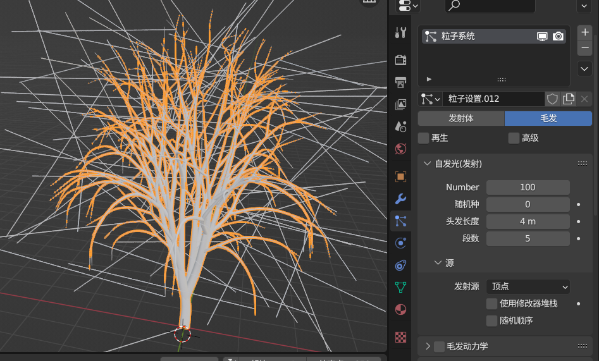Open the Material properties tab
The image size is (599, 361).
click(400, 309)
